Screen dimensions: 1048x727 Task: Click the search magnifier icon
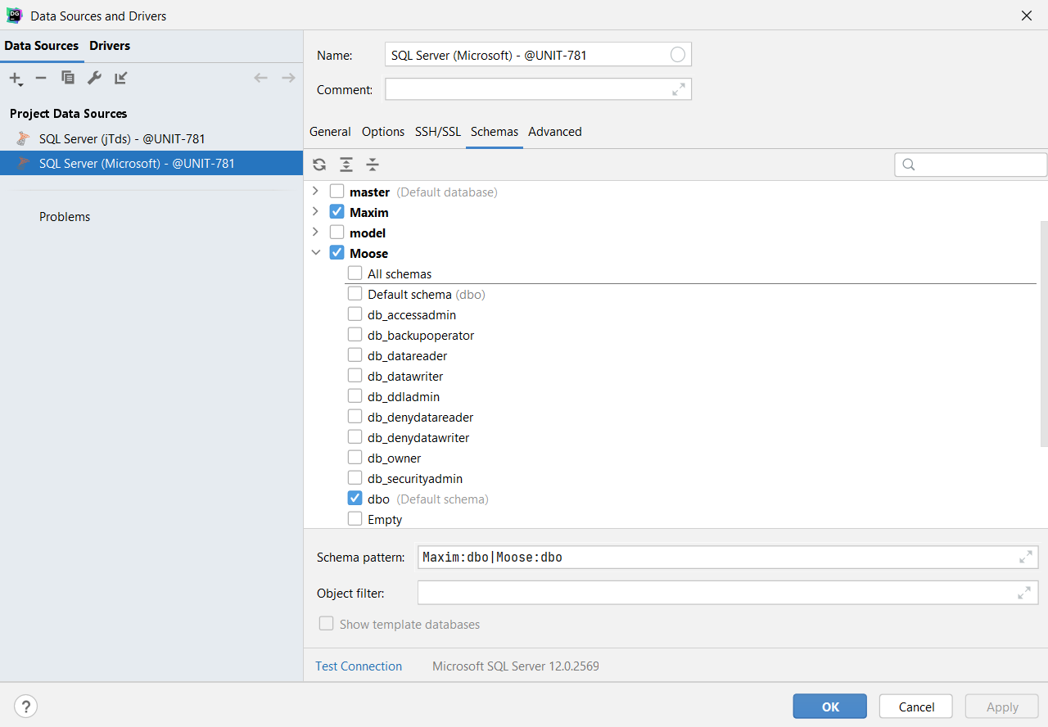pos(908,165)
